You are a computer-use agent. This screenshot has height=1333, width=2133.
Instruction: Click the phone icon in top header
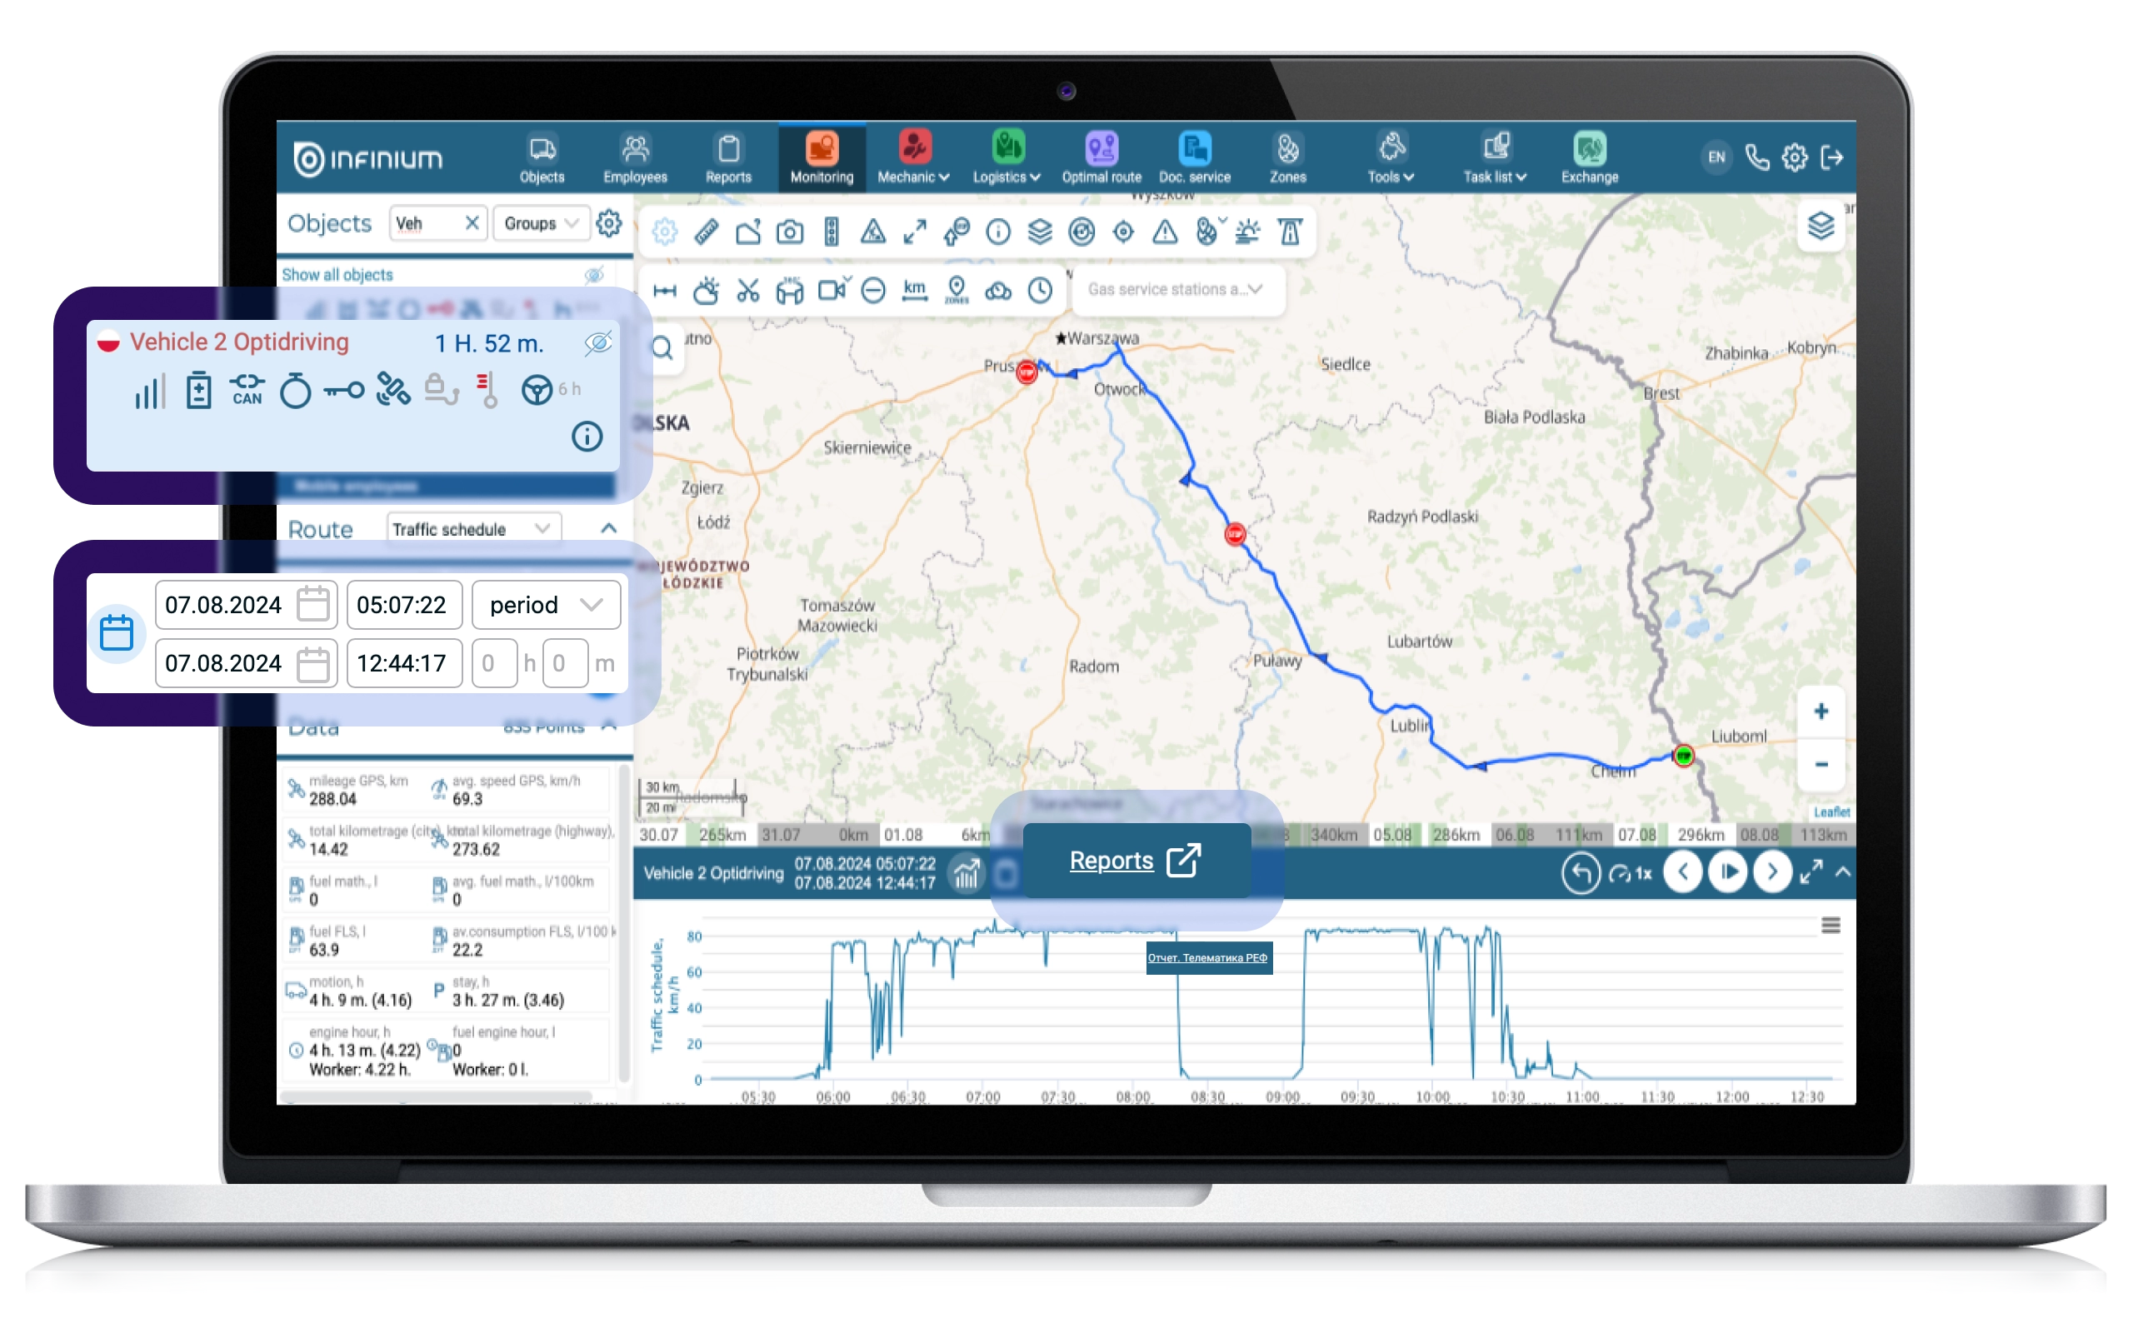tap(1756, 157)
